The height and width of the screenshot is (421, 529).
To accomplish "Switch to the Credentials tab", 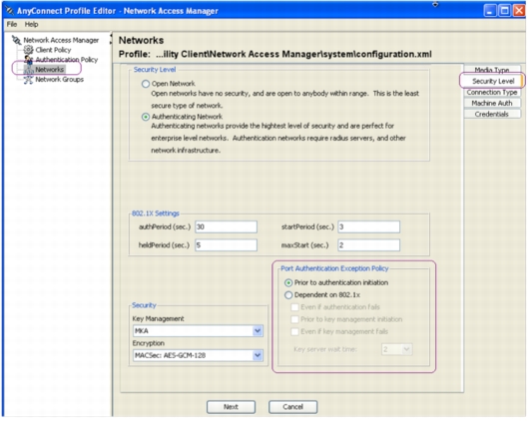I will (x=492, y=114).
